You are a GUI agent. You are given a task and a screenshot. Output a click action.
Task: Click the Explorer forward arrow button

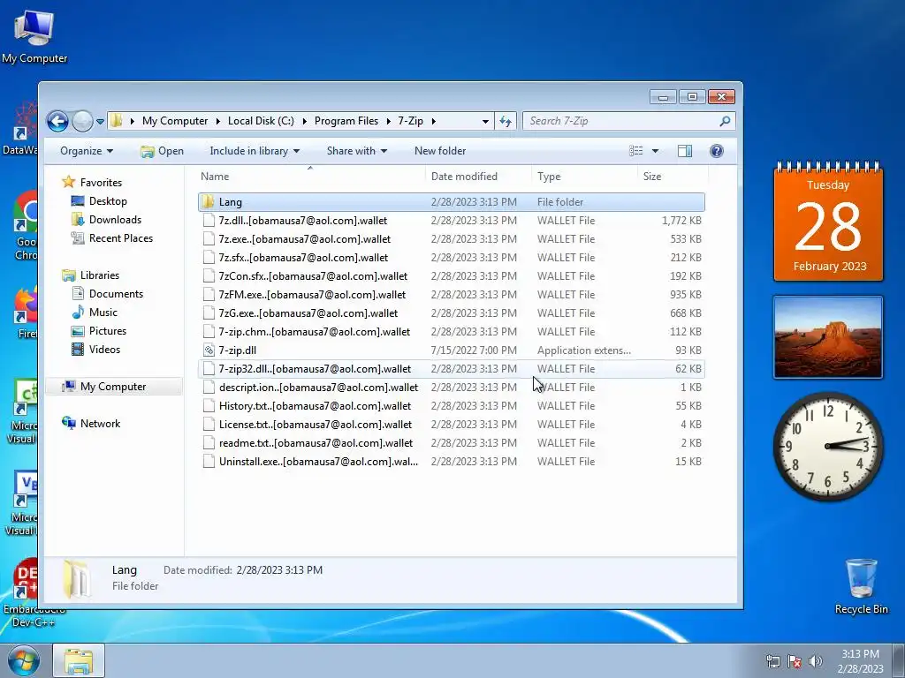tap(82, 121)
